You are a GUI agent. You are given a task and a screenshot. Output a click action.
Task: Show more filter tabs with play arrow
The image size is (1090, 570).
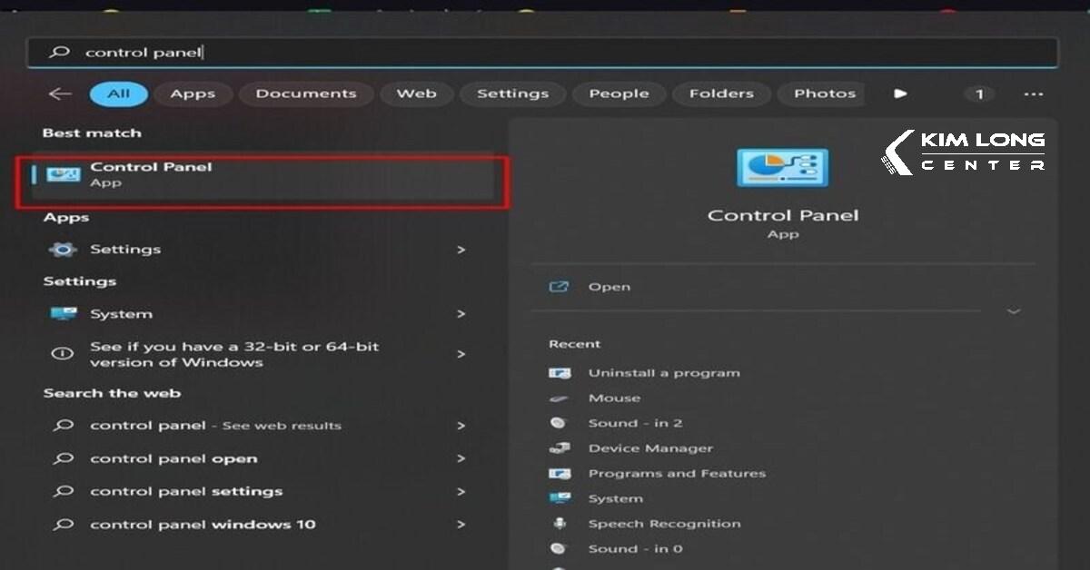(900, 93)
